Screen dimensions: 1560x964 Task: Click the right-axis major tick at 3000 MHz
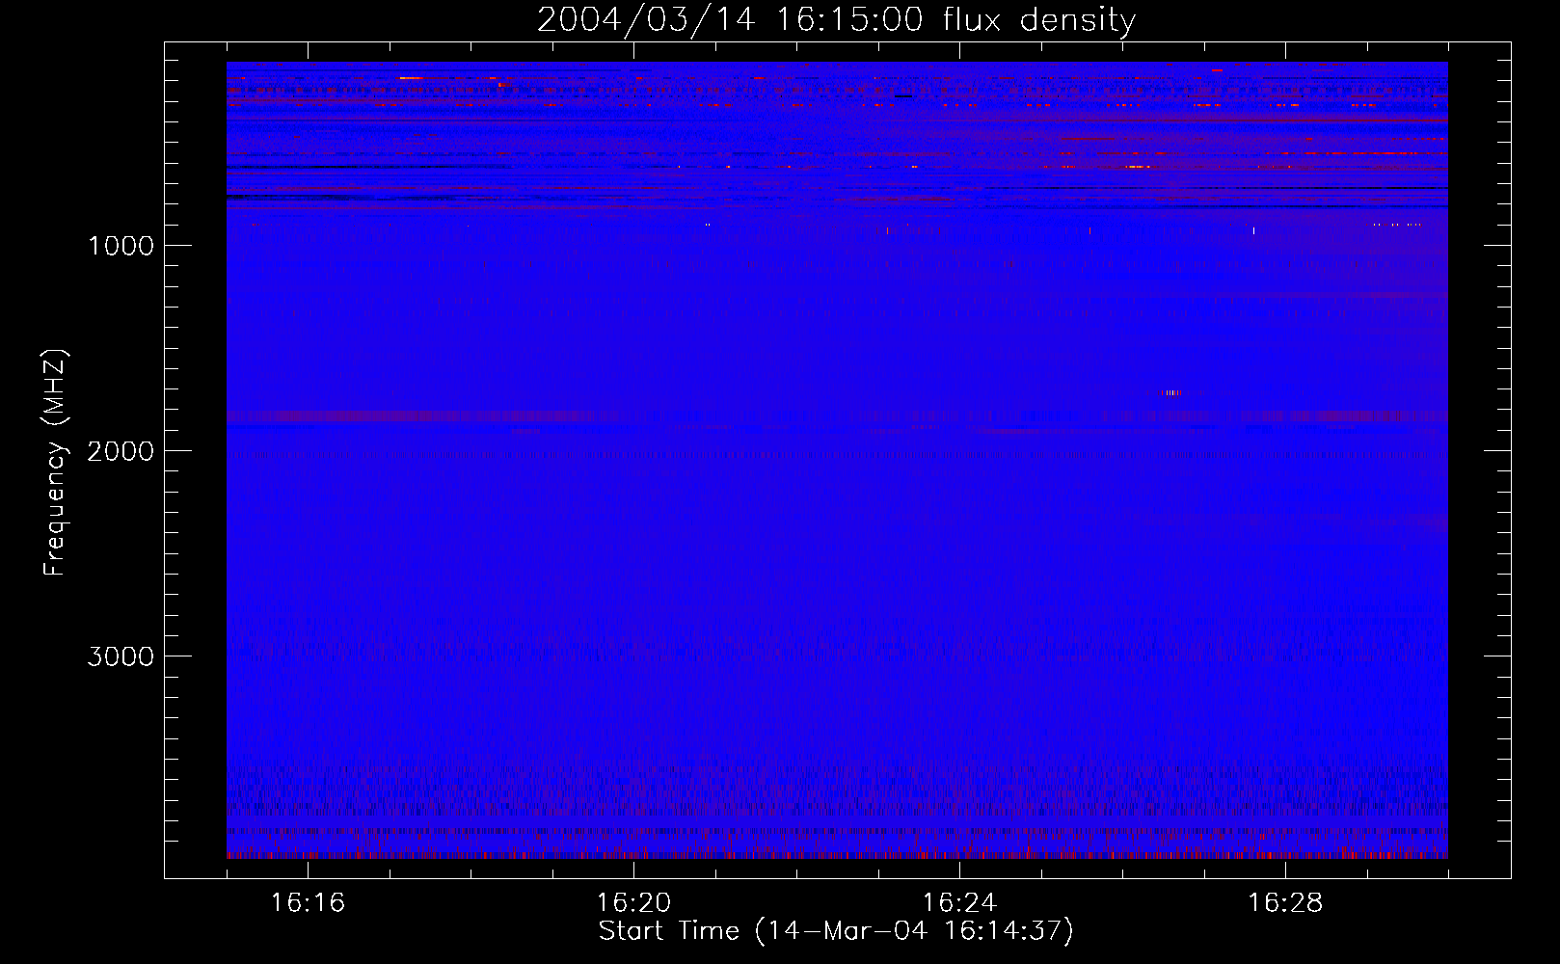(1497, 656)
